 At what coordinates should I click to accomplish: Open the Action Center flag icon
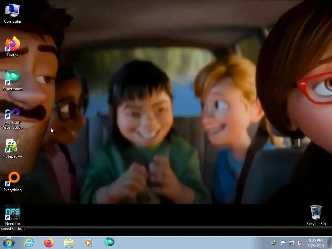click(283, 243)
